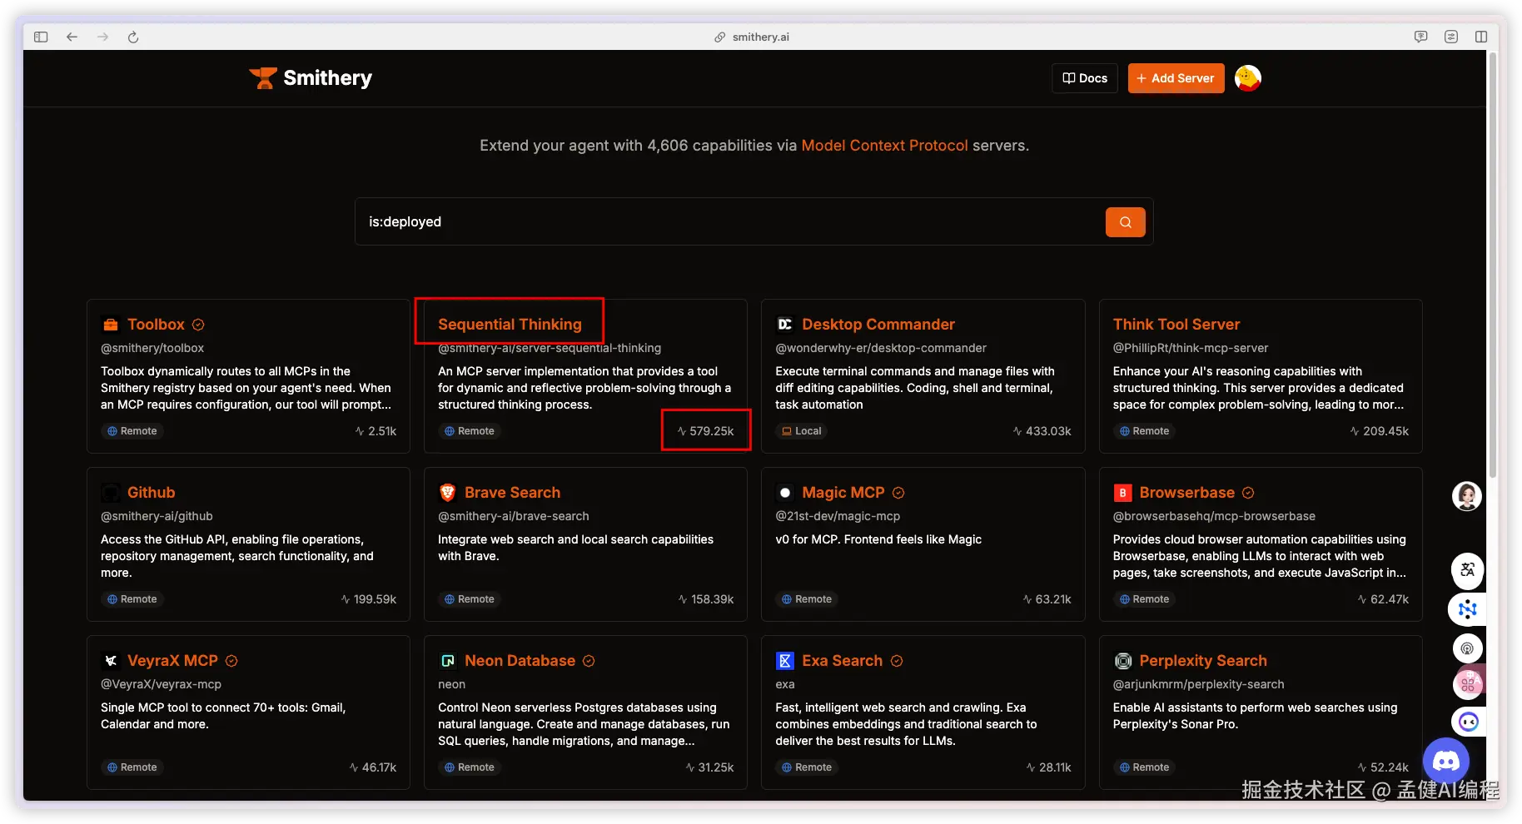Click the Brave Search lion icon
Image resolution: width=1522 pixels, height=824 pixels.
[447, 493]
